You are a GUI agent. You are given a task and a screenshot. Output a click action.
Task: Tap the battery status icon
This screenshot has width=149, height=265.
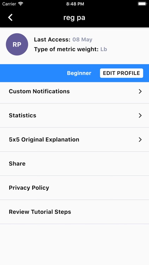click(x=142, y=4)
